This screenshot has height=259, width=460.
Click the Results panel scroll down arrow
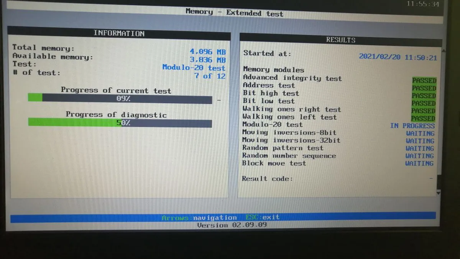click(439, 193)
